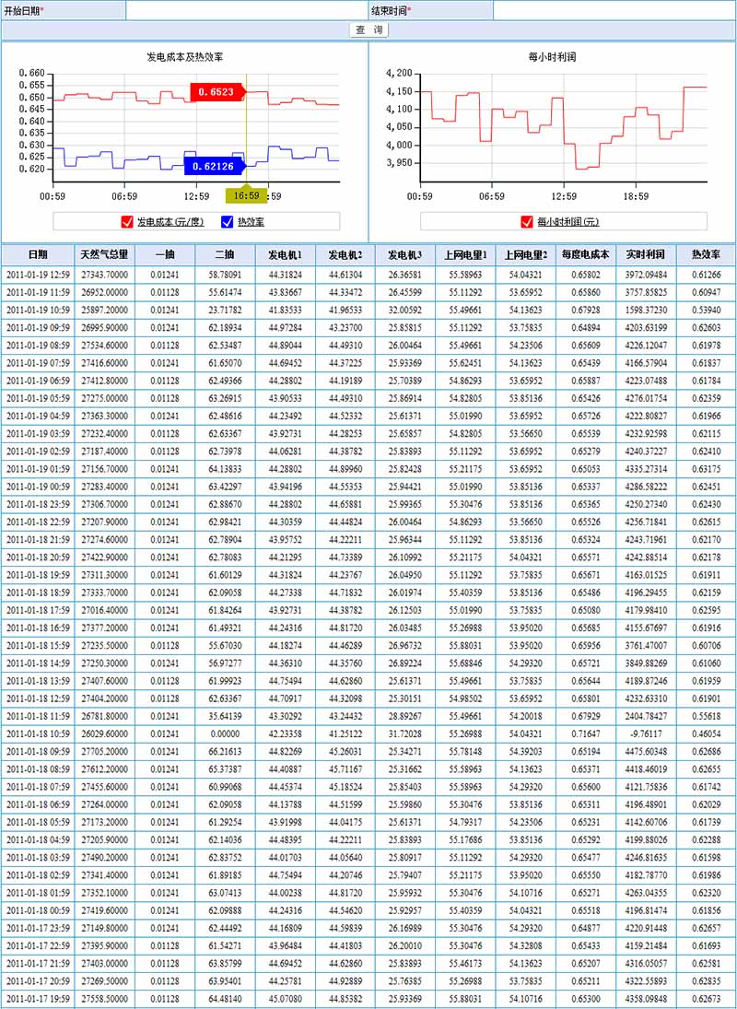The image size is (737, 1009).
Task: Click the 发电机2 column header
Action: coord(345,255)
